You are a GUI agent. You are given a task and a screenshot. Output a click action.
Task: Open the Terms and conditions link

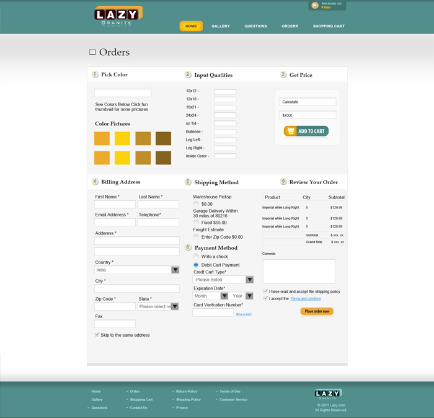(x=306, y=298)
